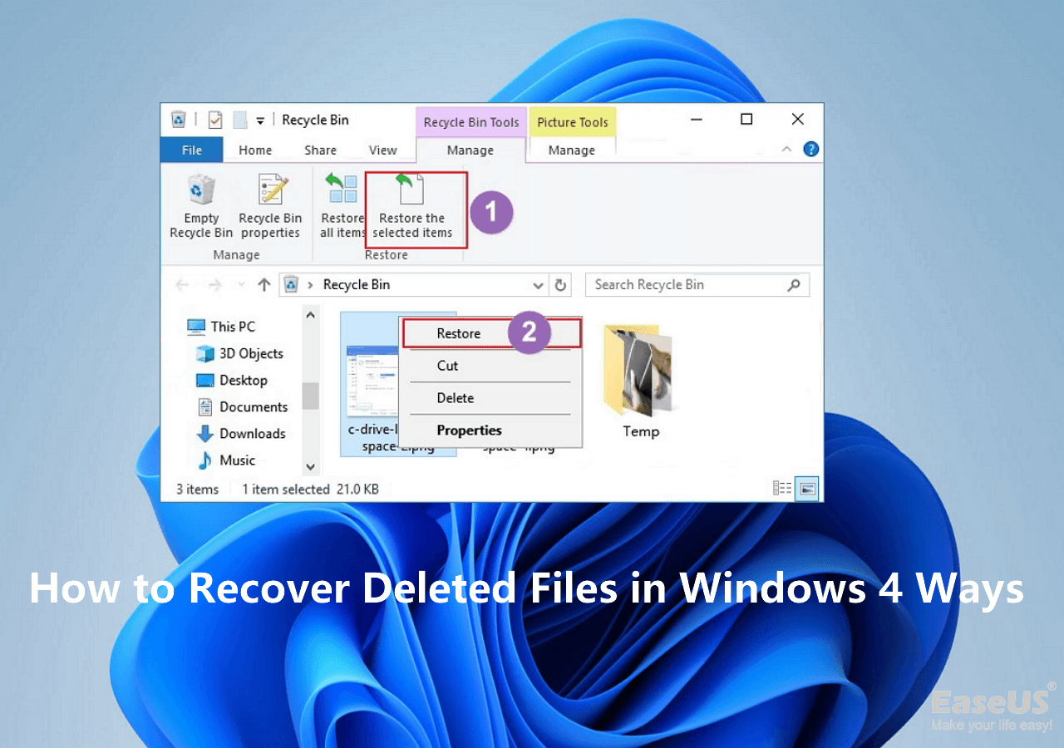This screenshot has height=748, width=1064.
Task: Switch to Large icons view layout
Action: (806, 489)
